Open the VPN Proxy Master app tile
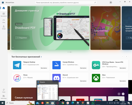Image resolution: width=132 pixels, height=105 pixels. pyautogui.click(x=109, y=65)
